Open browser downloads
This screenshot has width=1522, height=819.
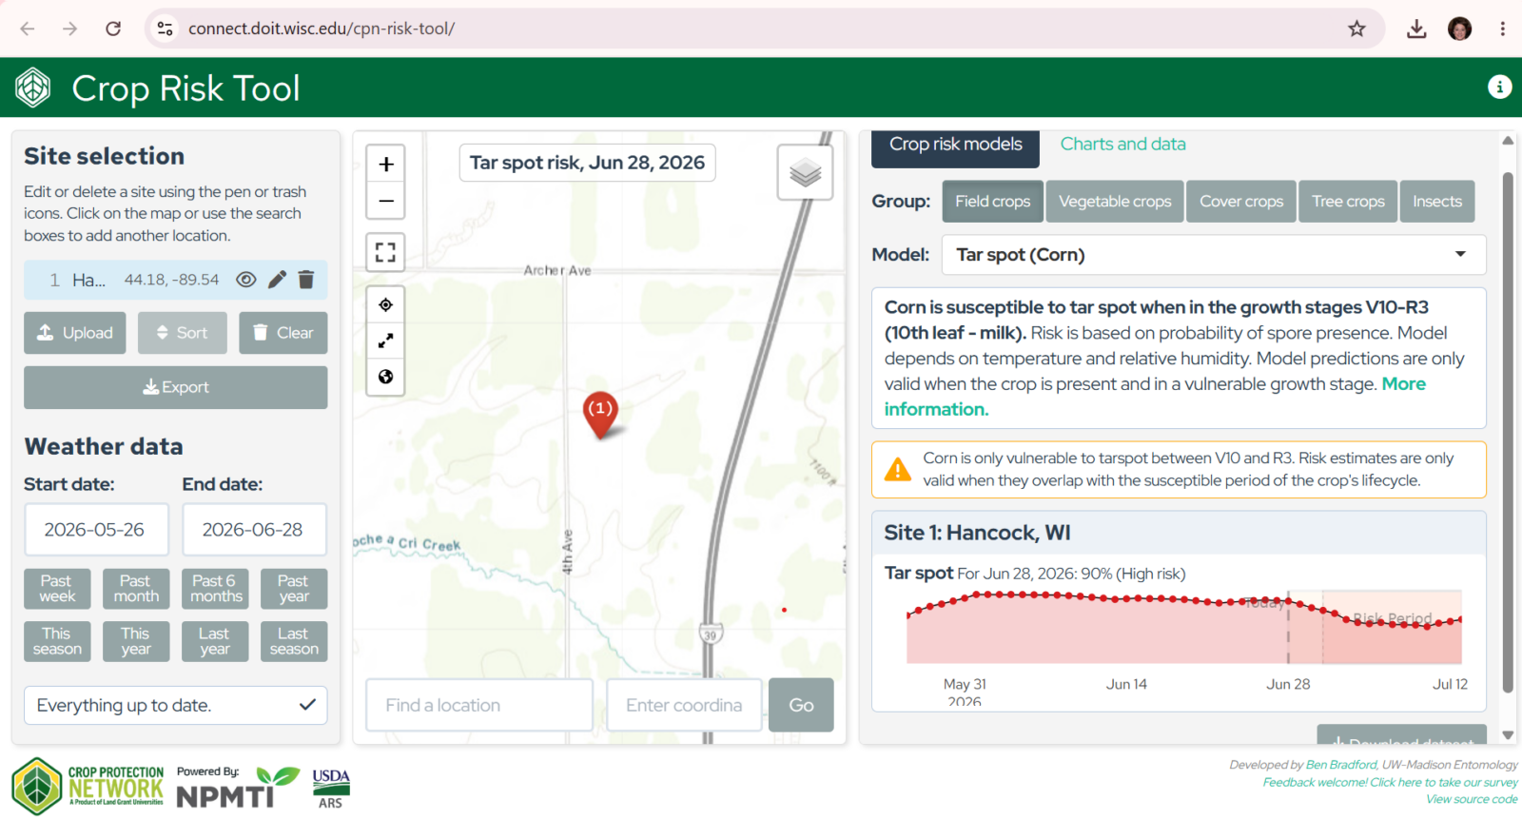1416,29
